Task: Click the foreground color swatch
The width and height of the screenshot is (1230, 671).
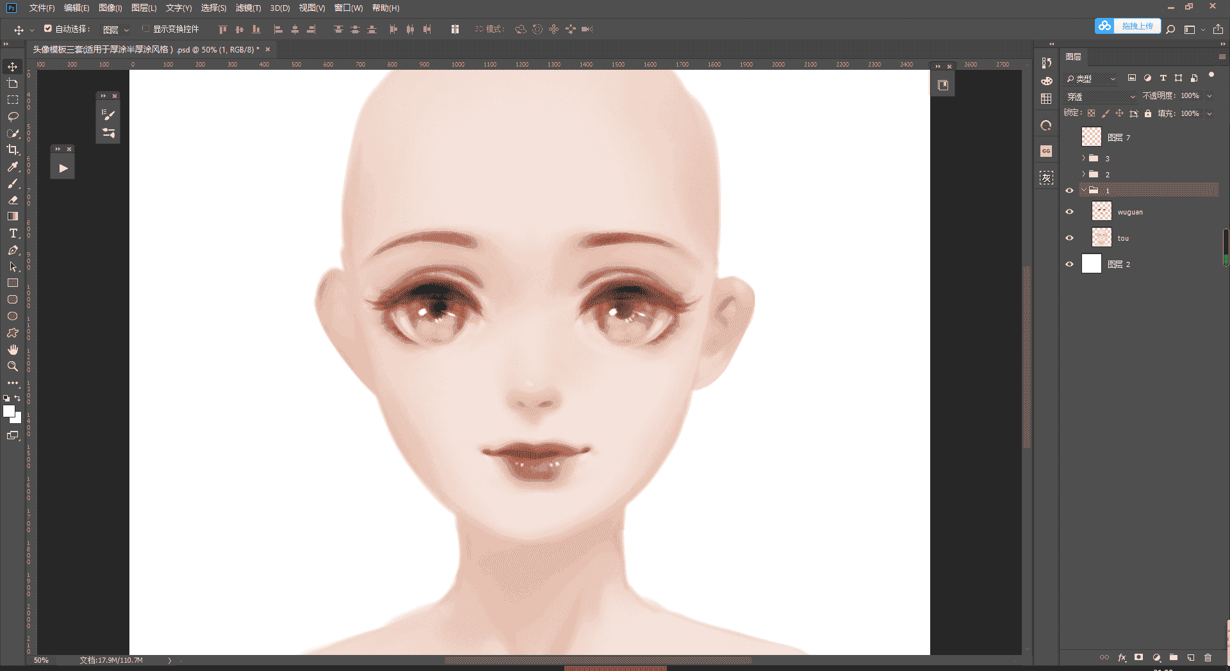Action: [x=8, y=411]
